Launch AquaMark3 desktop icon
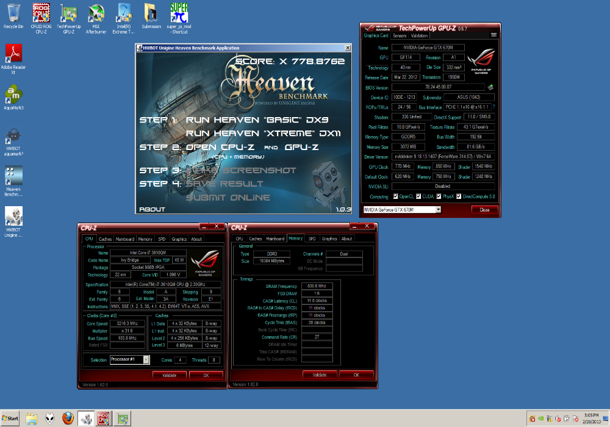Viewport: 610px width, 427px height. [x=13, y=97]
